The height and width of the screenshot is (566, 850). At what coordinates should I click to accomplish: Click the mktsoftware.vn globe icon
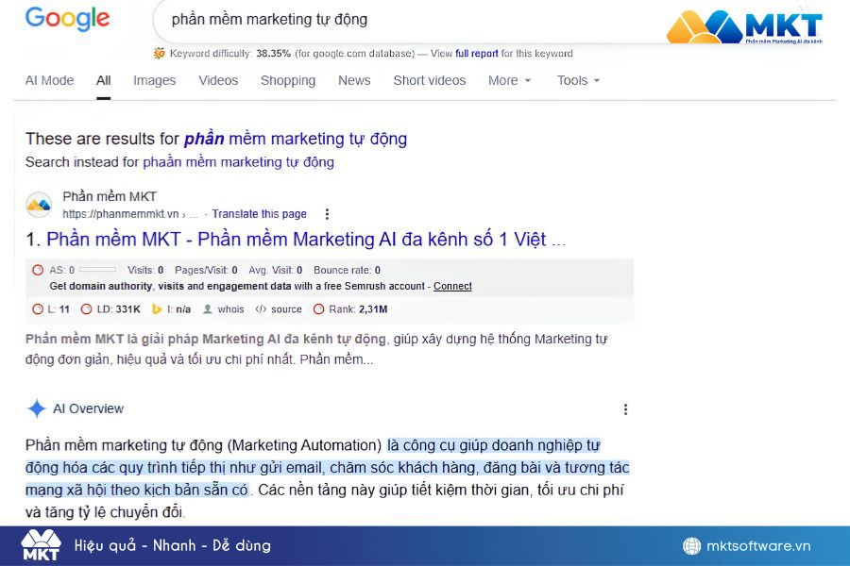tap(691, 546)
